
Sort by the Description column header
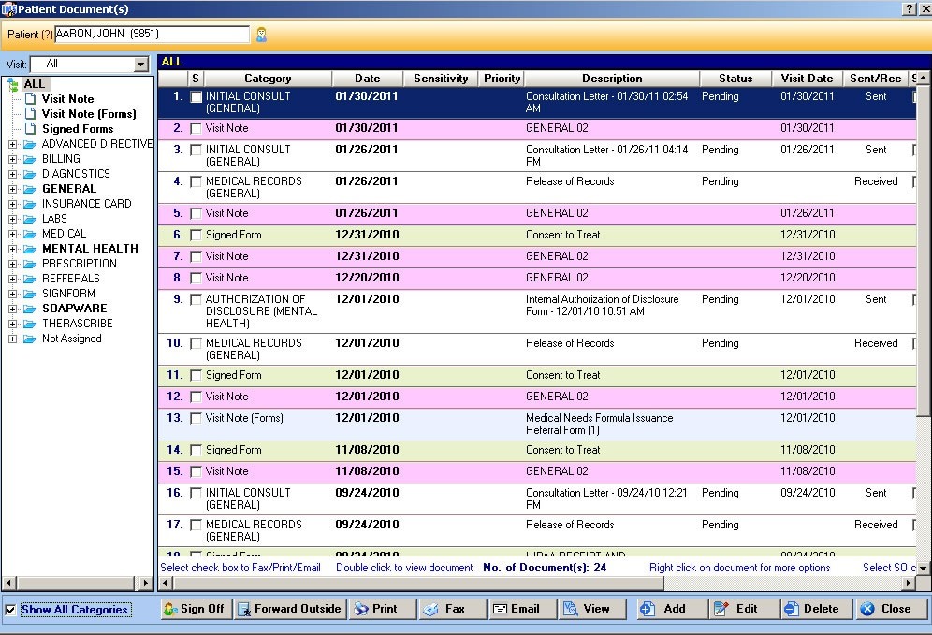[x=612, y=79]
